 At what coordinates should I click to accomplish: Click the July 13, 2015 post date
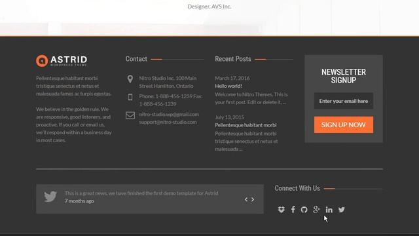tap(230, 117)
